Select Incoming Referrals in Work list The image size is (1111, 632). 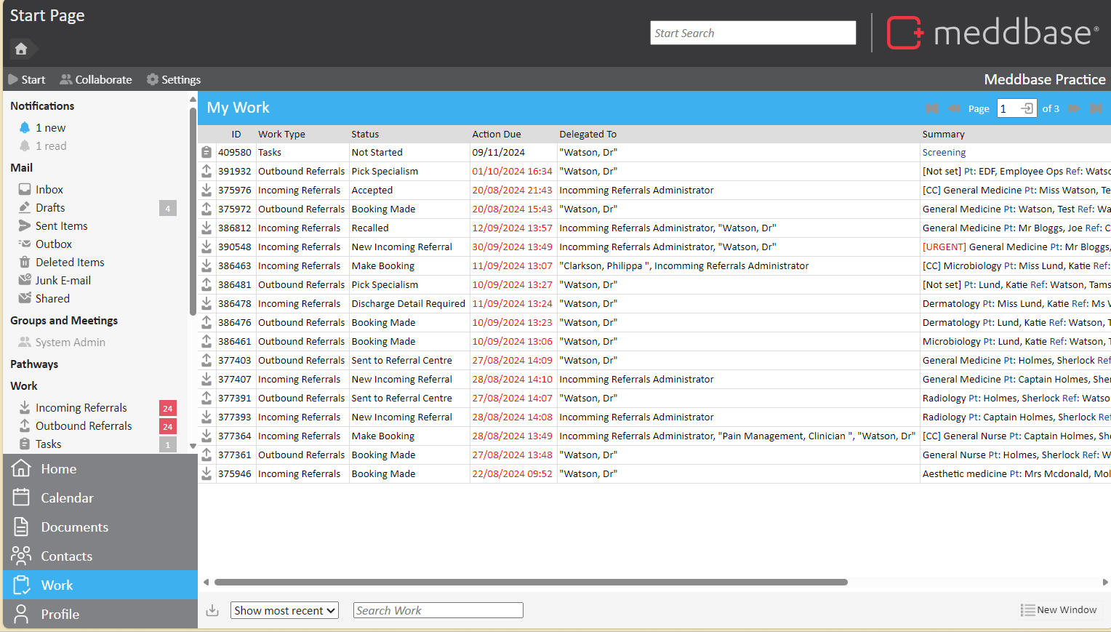click(x=81, y=408)
